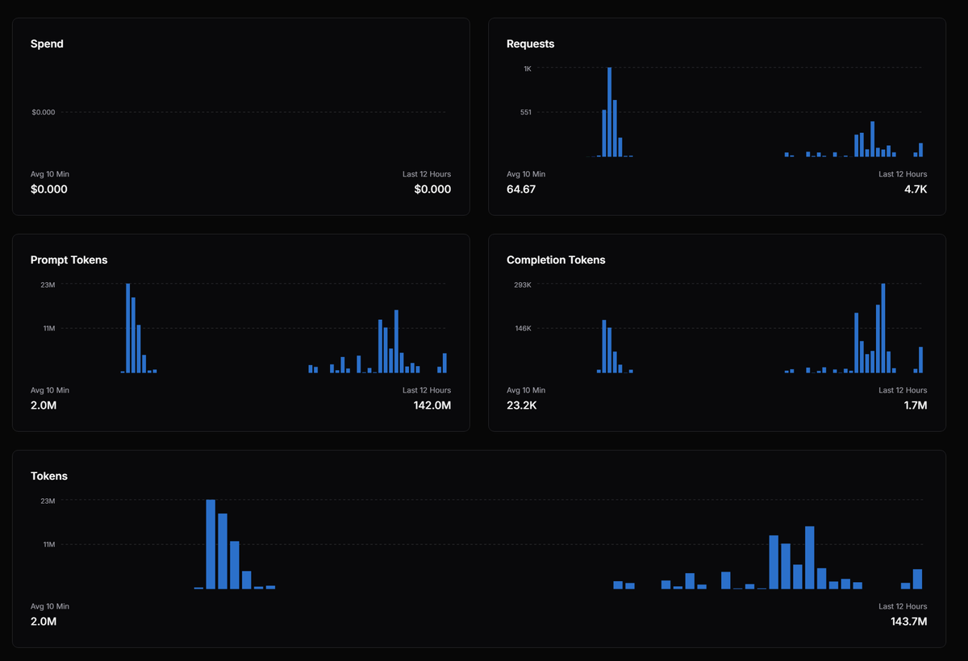Click the Spend card title
The image size is (968, 661).
[x=47, y=44]
